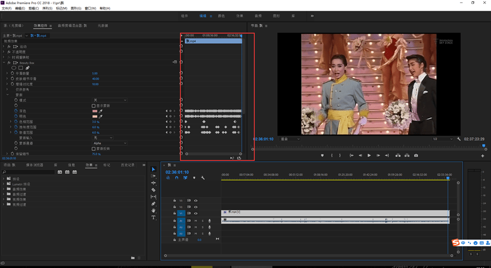Image resolution: width=491 pixels, height=268 pixels.
Task: Toggle visibility of video track V1
Action: click(x=196, y=213)
